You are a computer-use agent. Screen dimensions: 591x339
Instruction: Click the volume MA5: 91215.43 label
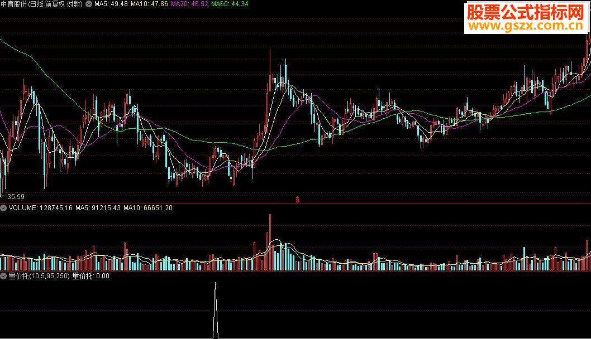tap(98, 208)
